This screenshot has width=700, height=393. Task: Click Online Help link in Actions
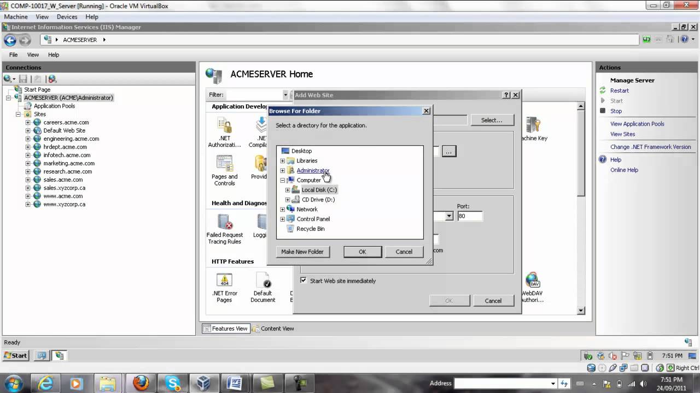pyautogui.click(x=624, y=170)
